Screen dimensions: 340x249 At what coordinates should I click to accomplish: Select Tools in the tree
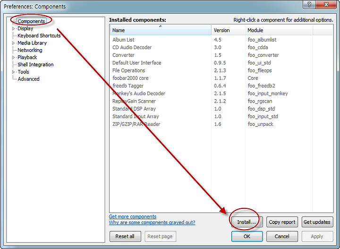(24, 72)
